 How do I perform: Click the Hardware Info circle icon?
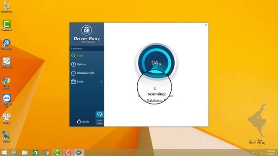tap(73, 73)
